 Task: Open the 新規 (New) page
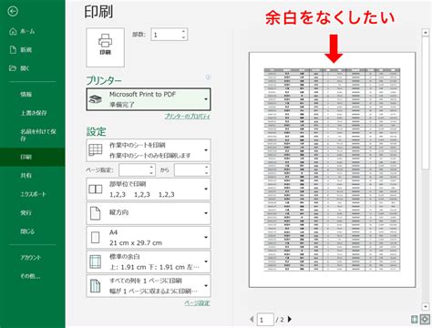pyautogui.click(x=21, y=50)
